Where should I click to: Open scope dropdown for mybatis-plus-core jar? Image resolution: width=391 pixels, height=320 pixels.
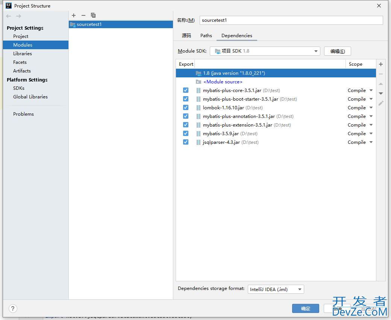(371, 91)
